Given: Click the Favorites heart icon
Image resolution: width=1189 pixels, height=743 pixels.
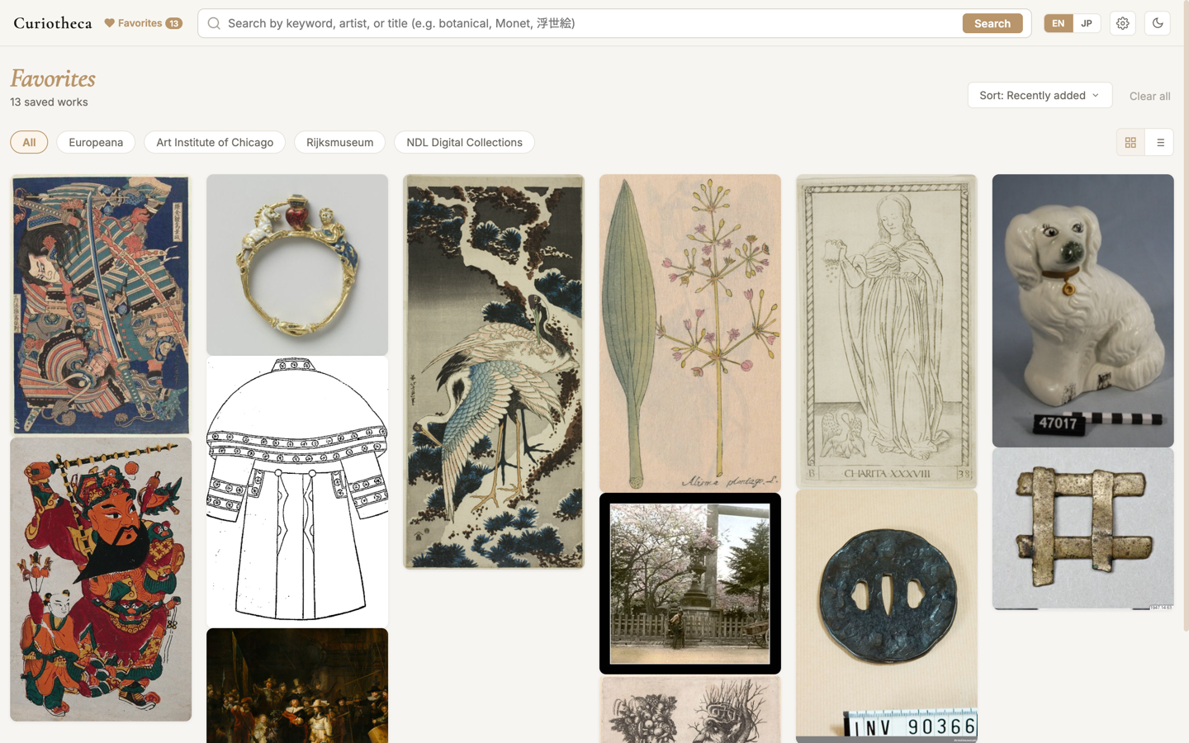Looking at the screenshot, I should click(x=109, y=23).
